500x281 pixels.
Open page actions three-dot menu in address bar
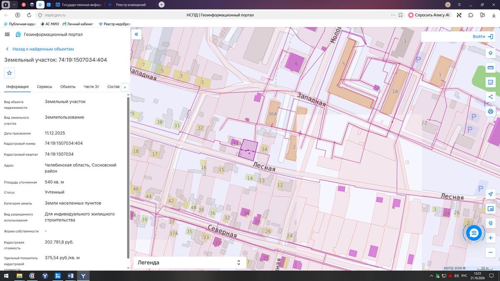point(393,15)
